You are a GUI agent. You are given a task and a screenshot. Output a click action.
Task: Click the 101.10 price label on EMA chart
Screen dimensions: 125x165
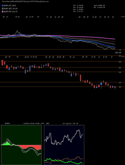118,52
